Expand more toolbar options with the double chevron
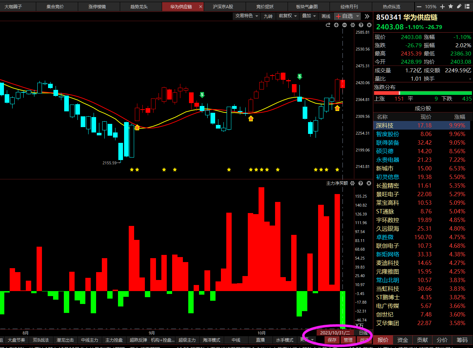This screenshot has height=348, width=473. (x=367, y=16)
